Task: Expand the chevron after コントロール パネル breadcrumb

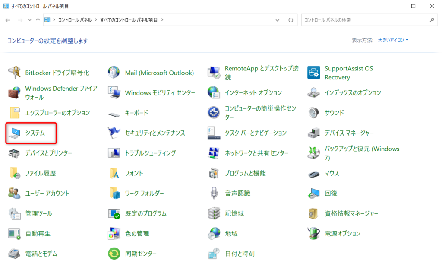Action: (x=96, y=20)
